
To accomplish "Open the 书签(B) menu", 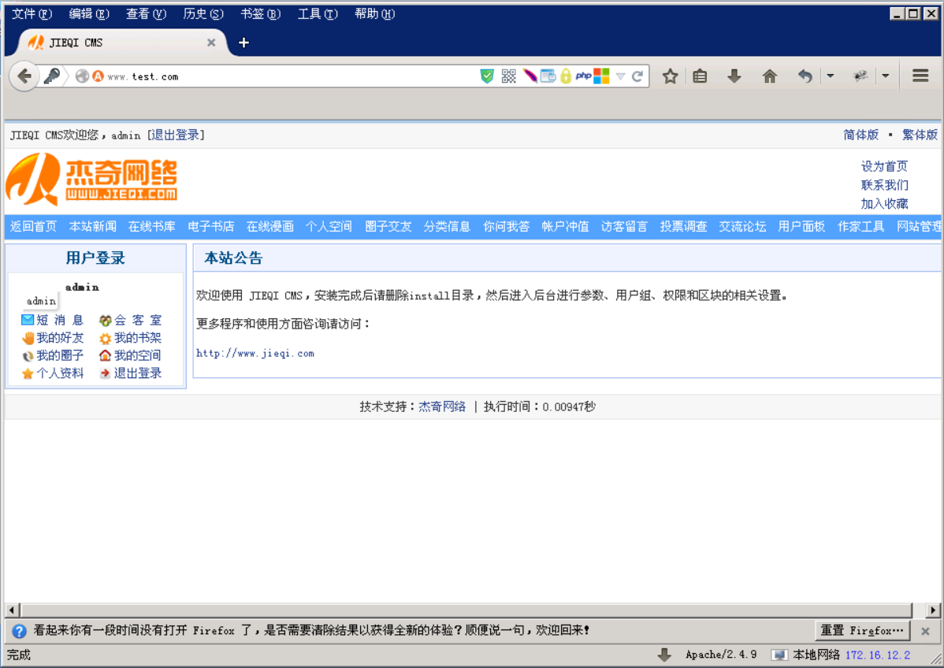I will tap(260, 13).
